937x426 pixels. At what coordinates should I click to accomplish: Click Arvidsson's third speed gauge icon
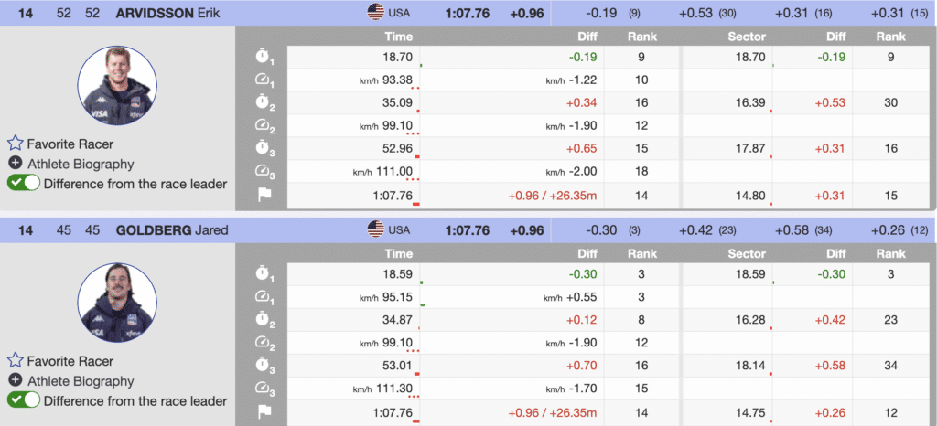264,172
